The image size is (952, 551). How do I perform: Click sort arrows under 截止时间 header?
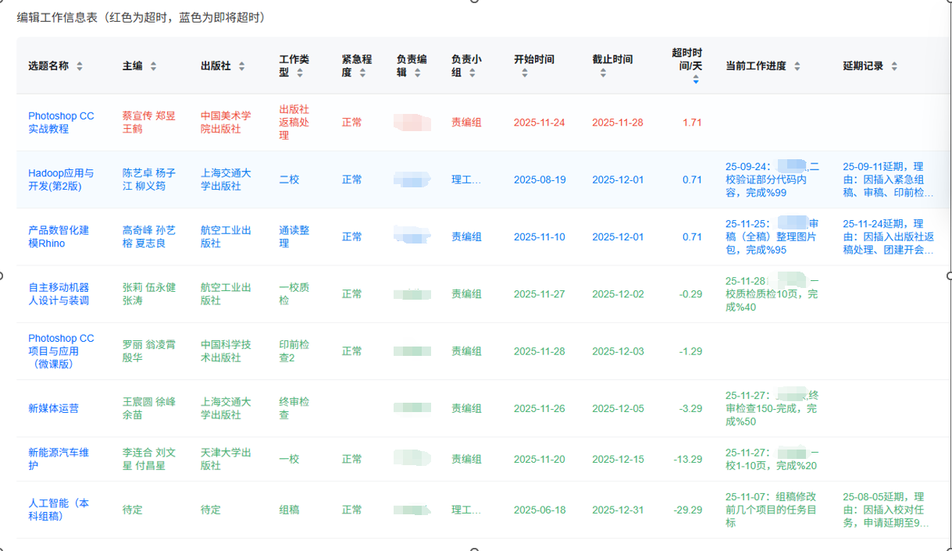click(603, 73)
